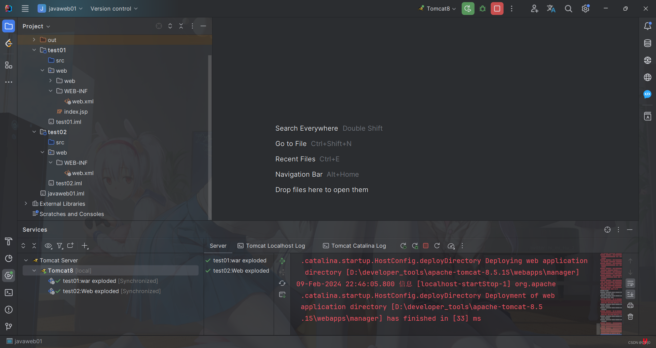Open Services panel options menu
Viewport: 656px width, 348px height.
pyautogui.click(x=618, y=230)
